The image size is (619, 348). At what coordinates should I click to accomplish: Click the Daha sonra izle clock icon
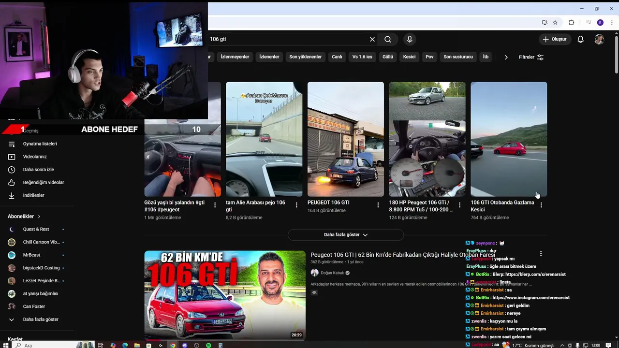coord(12,170)
